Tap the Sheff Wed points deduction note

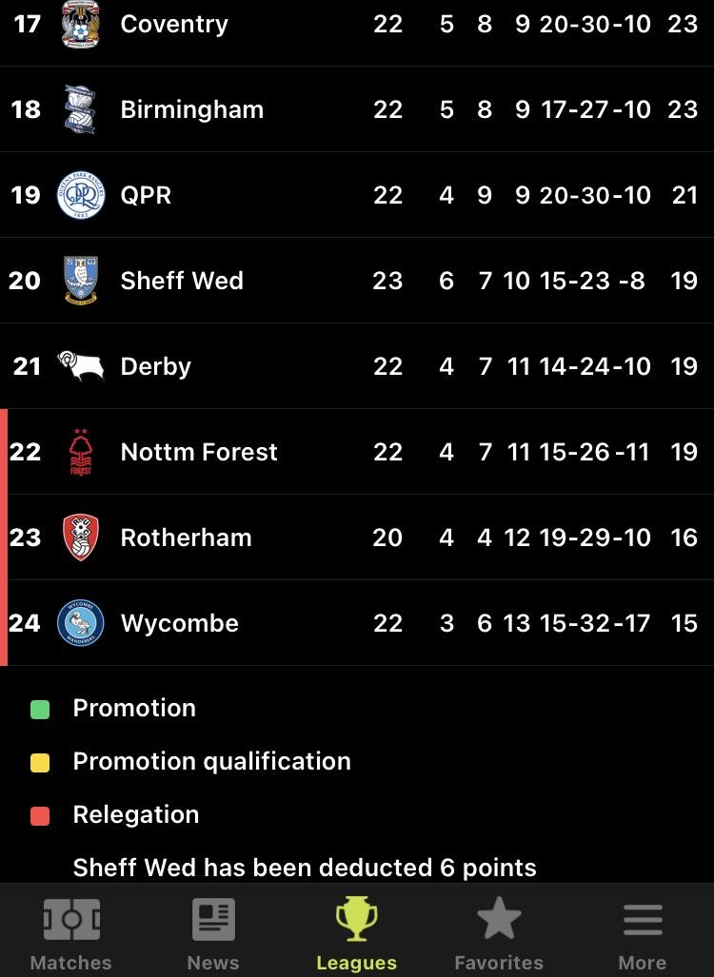pyautogui.click(x=305, y=868)
